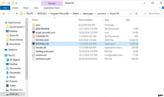Screen dimensions: 164x97
Task: Open address bar history dropdown
Action: [x=131, y=14]
